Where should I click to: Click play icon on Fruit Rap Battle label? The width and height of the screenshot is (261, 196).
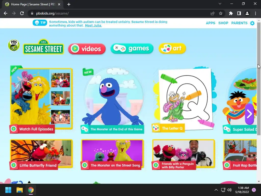pyautogui.click(x=227, y=165)
